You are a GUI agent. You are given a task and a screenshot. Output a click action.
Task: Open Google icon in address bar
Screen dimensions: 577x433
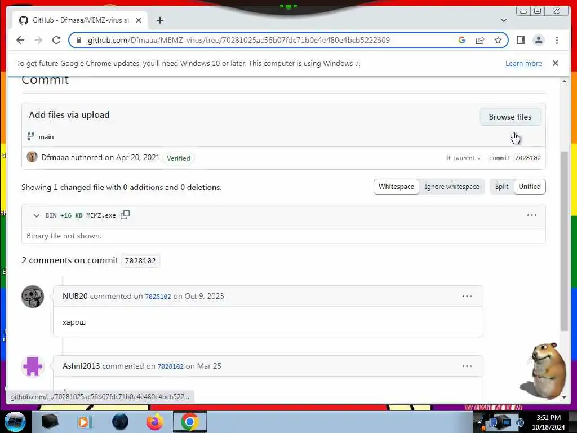point(462,40)
